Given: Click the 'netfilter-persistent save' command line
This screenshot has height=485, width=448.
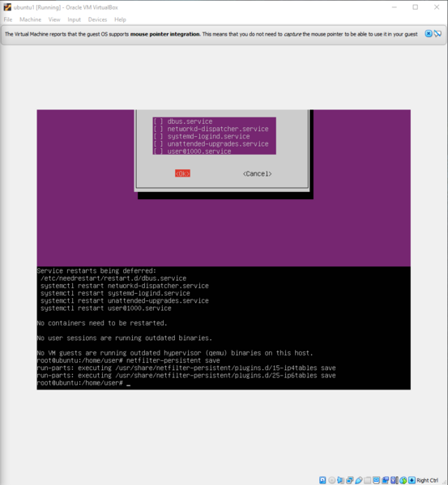Looking at the screenshot, I should tap(128, 360).
